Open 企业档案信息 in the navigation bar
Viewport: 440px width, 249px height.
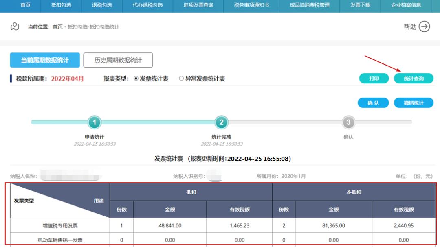[x=407, y=6]
